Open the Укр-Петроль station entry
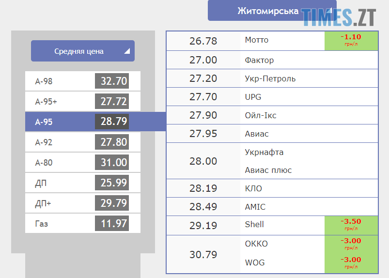389x278 pixels. 270,78
